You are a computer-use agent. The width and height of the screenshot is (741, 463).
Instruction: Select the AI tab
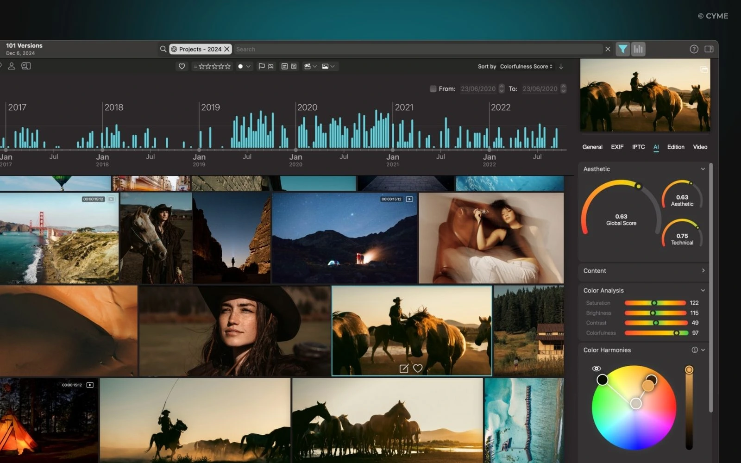(656, 147)
